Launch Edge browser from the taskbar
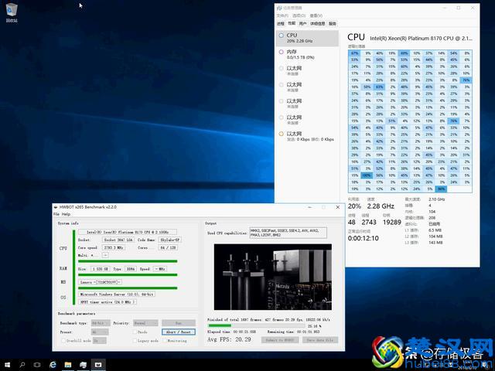Image resolution: width=495 pixels, height=371 pixels. 54,364
